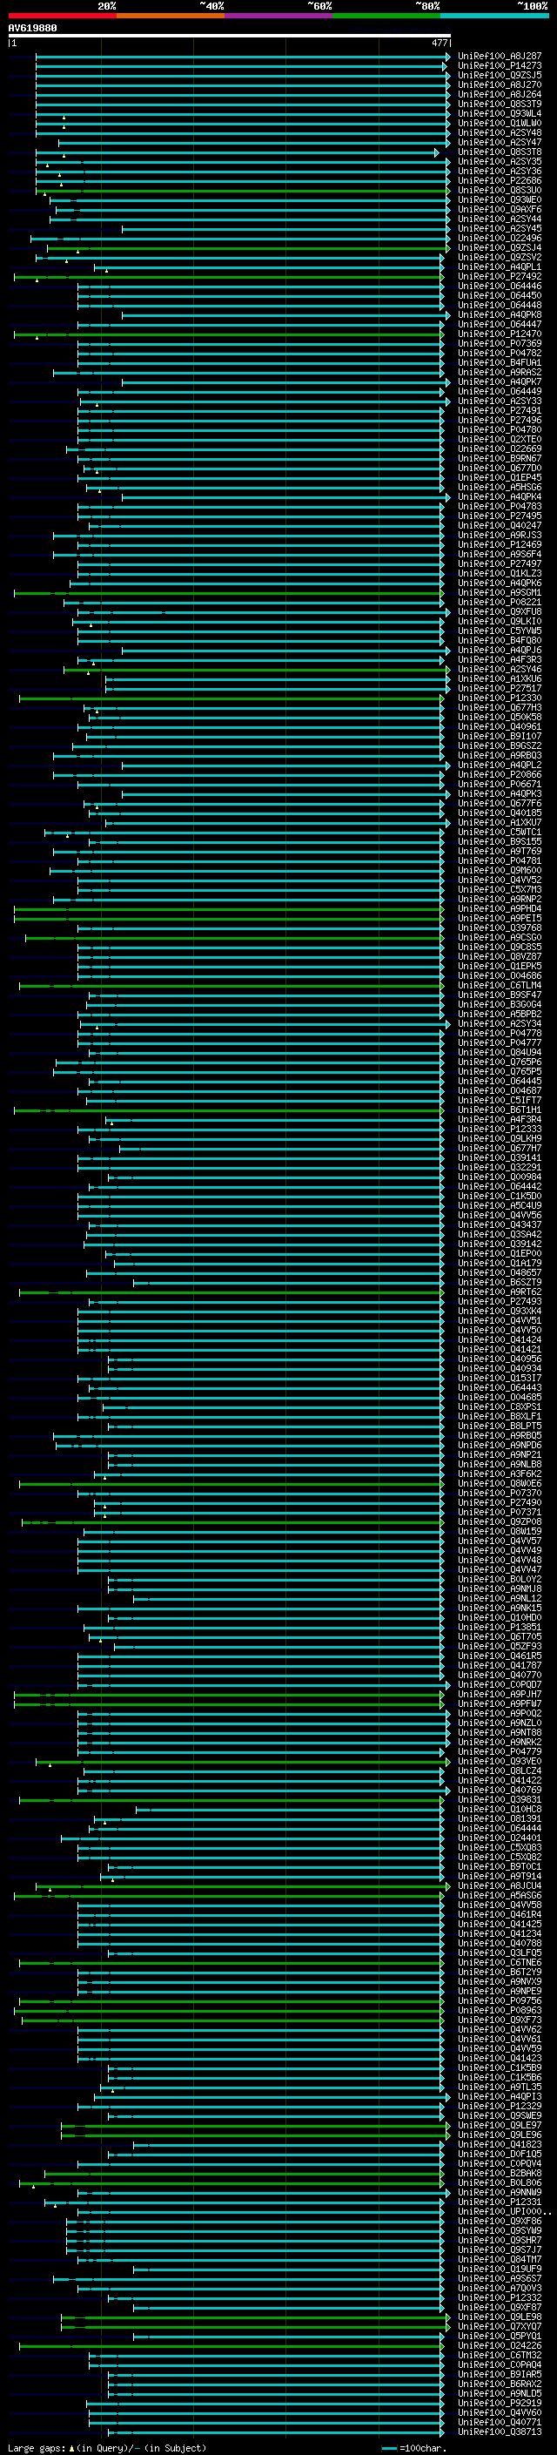The height and width of the screenshot is (2455, 557).
Task: Open hit UniRef100_Q9ZSJ5
Action: coord(500,75)
